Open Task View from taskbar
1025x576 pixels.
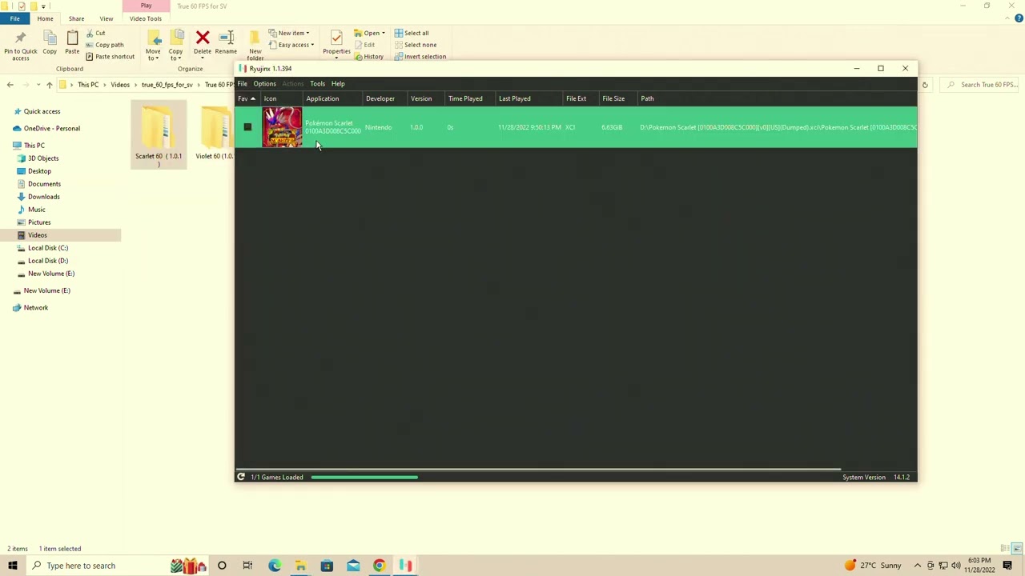tap(247, 566)
